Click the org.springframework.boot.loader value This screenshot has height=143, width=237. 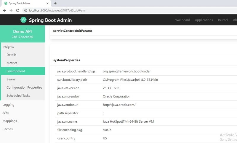[127, 71]
